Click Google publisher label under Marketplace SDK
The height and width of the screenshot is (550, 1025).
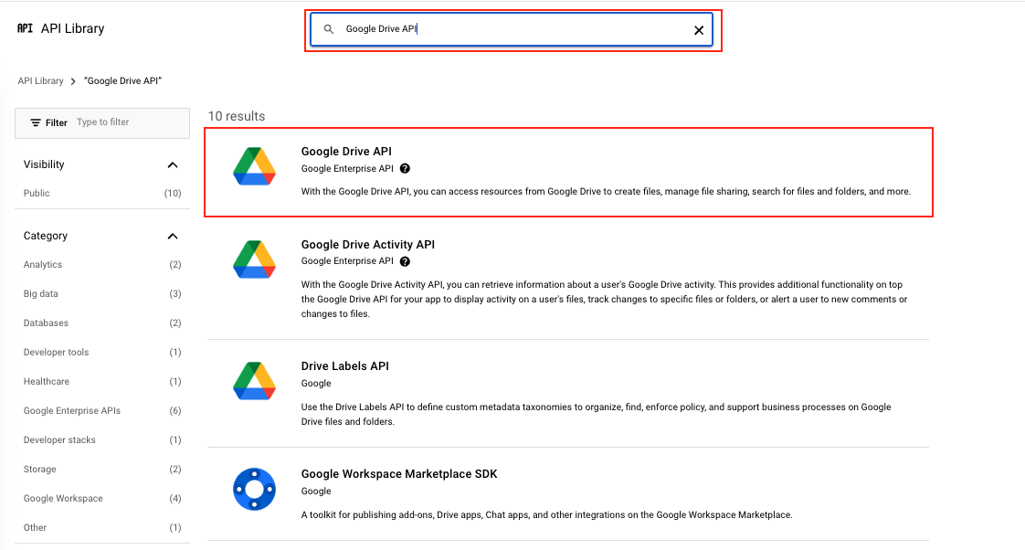(x=316, y=492)
